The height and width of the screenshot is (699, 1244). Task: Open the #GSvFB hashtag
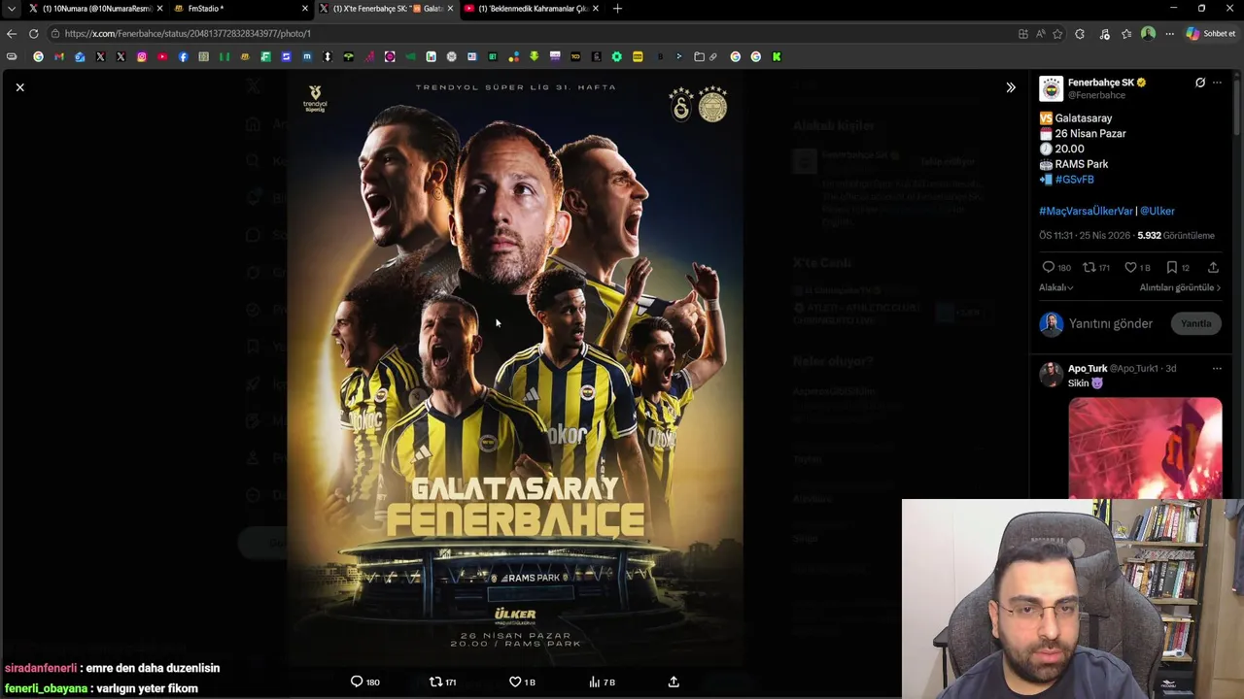[1074, 180]
